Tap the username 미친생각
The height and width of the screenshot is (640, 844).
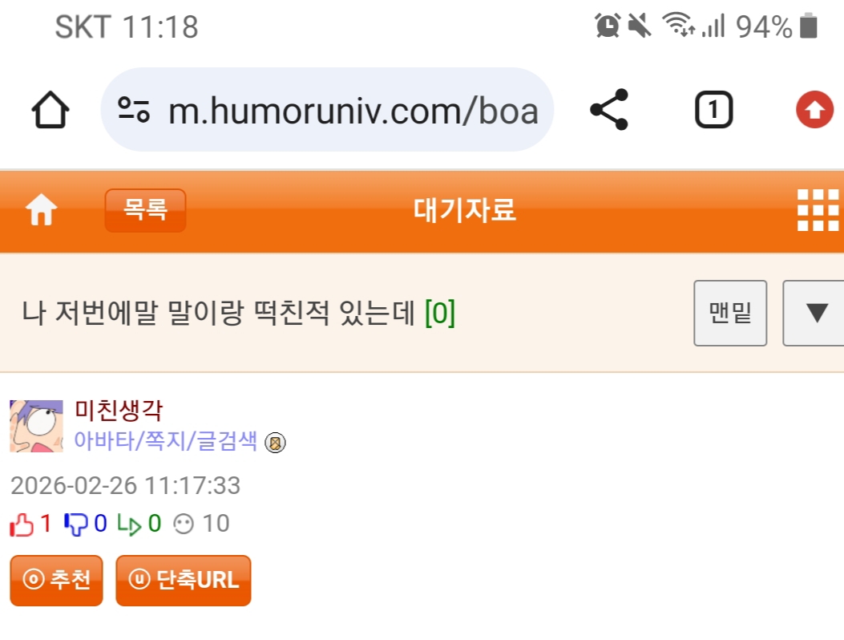point(119,411)
